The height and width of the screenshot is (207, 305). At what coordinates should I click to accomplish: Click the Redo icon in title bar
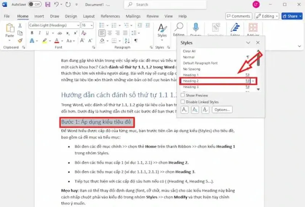click(68, 4)
